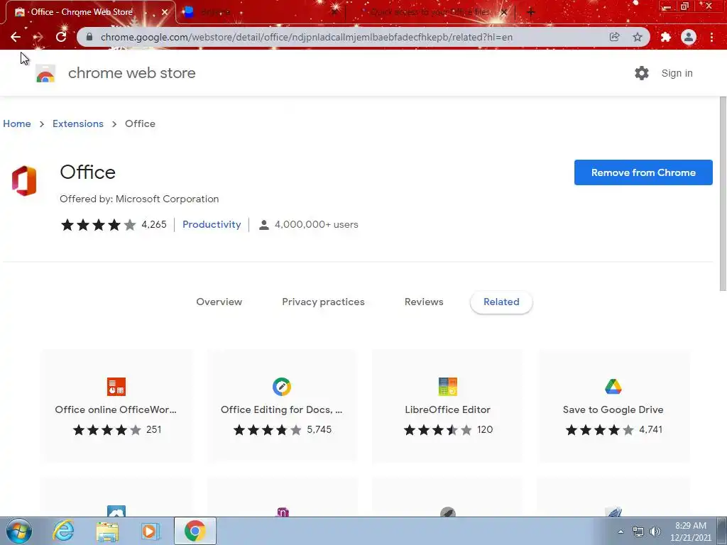This screenshot has height=545, width=727.
Task: Switch to Quick access to Office files tab
Action: click(x=429, y=12)
